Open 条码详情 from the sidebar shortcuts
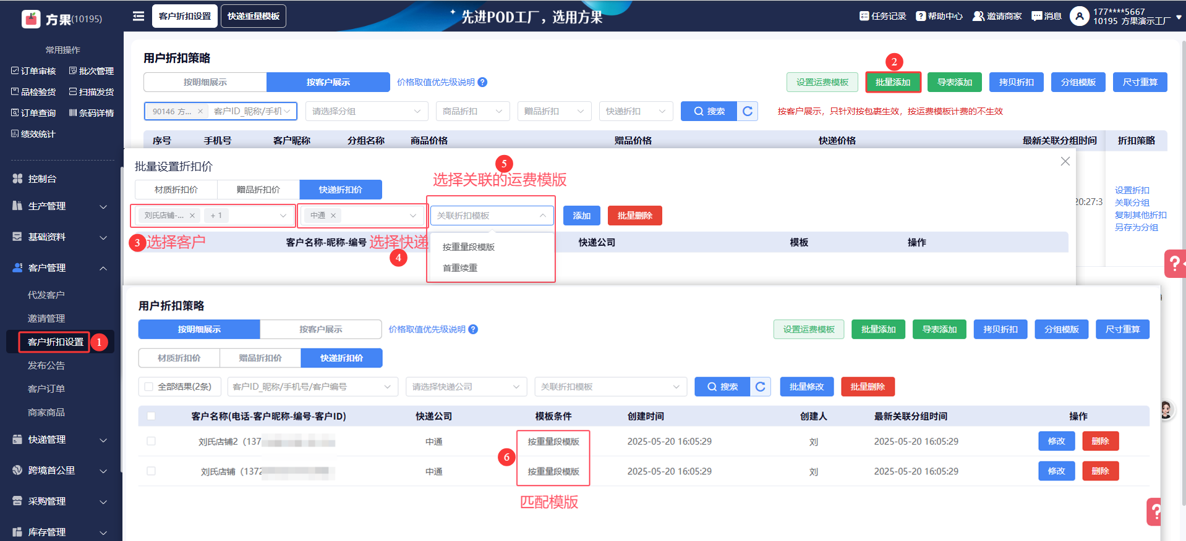 tap(92, 113)
